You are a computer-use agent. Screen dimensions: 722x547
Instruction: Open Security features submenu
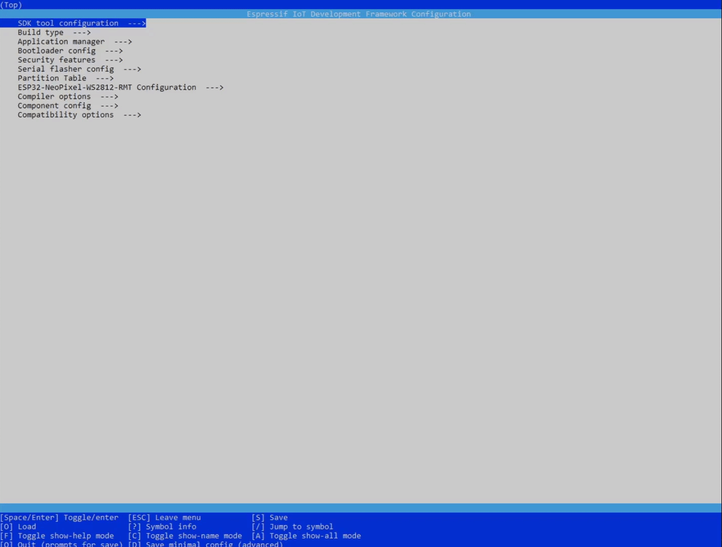(x=70, y=60)
